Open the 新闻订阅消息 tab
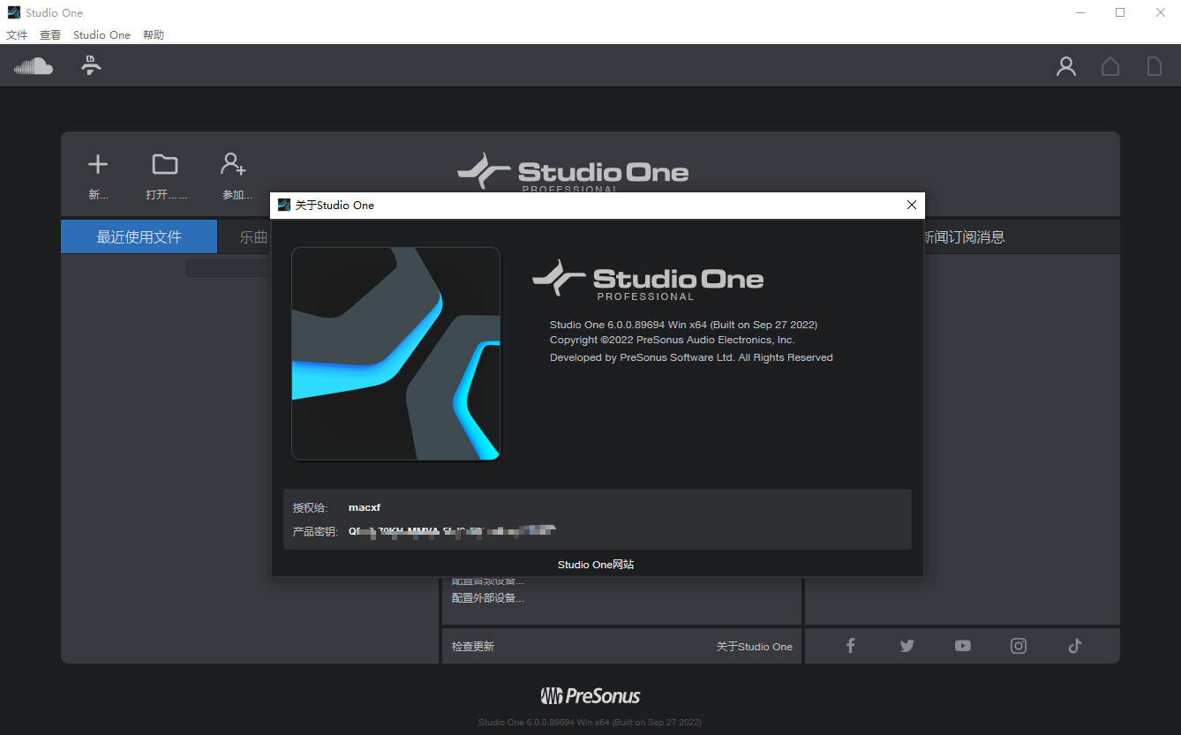1181x735 pixels. click(x=963, y=236)
